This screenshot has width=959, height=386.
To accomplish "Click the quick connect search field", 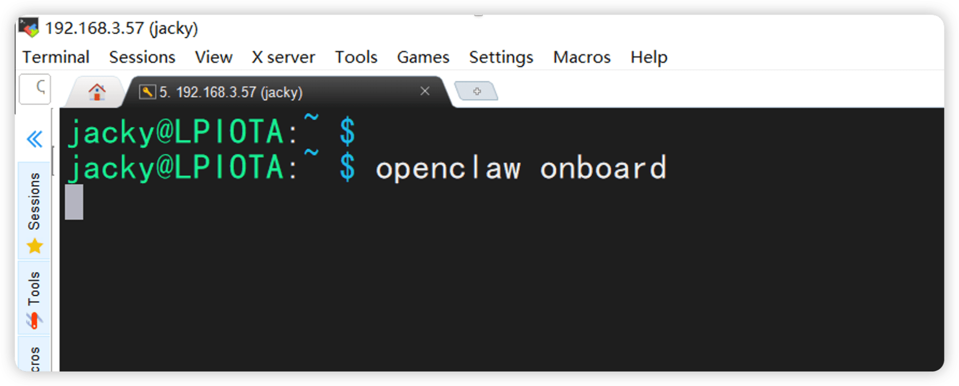I will pyautogui.click(x=35, y=89).
